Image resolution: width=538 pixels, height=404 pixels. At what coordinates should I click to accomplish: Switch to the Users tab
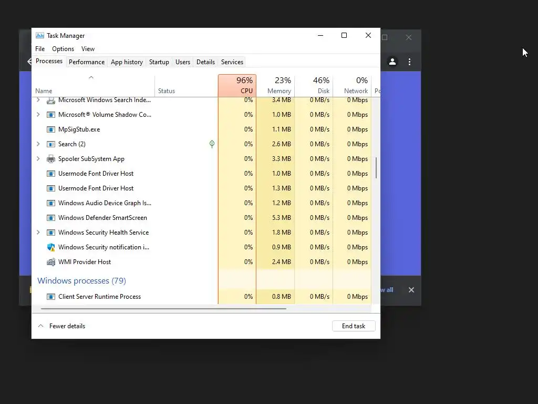pyautogui.click(x=182, y=62)
